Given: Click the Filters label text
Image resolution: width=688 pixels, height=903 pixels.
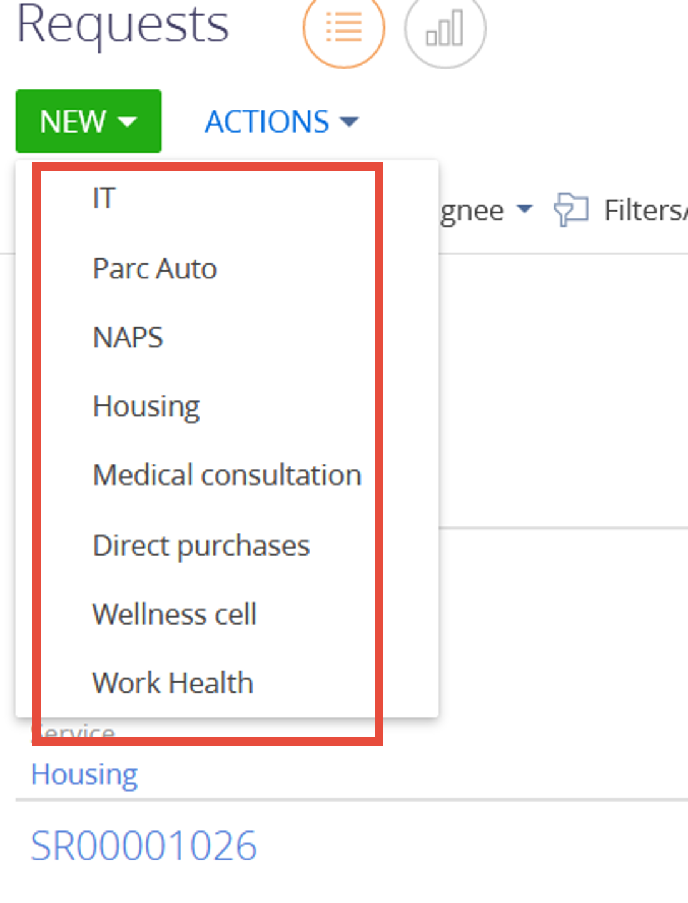Looking at the screenshot, I should click(645, 210).
